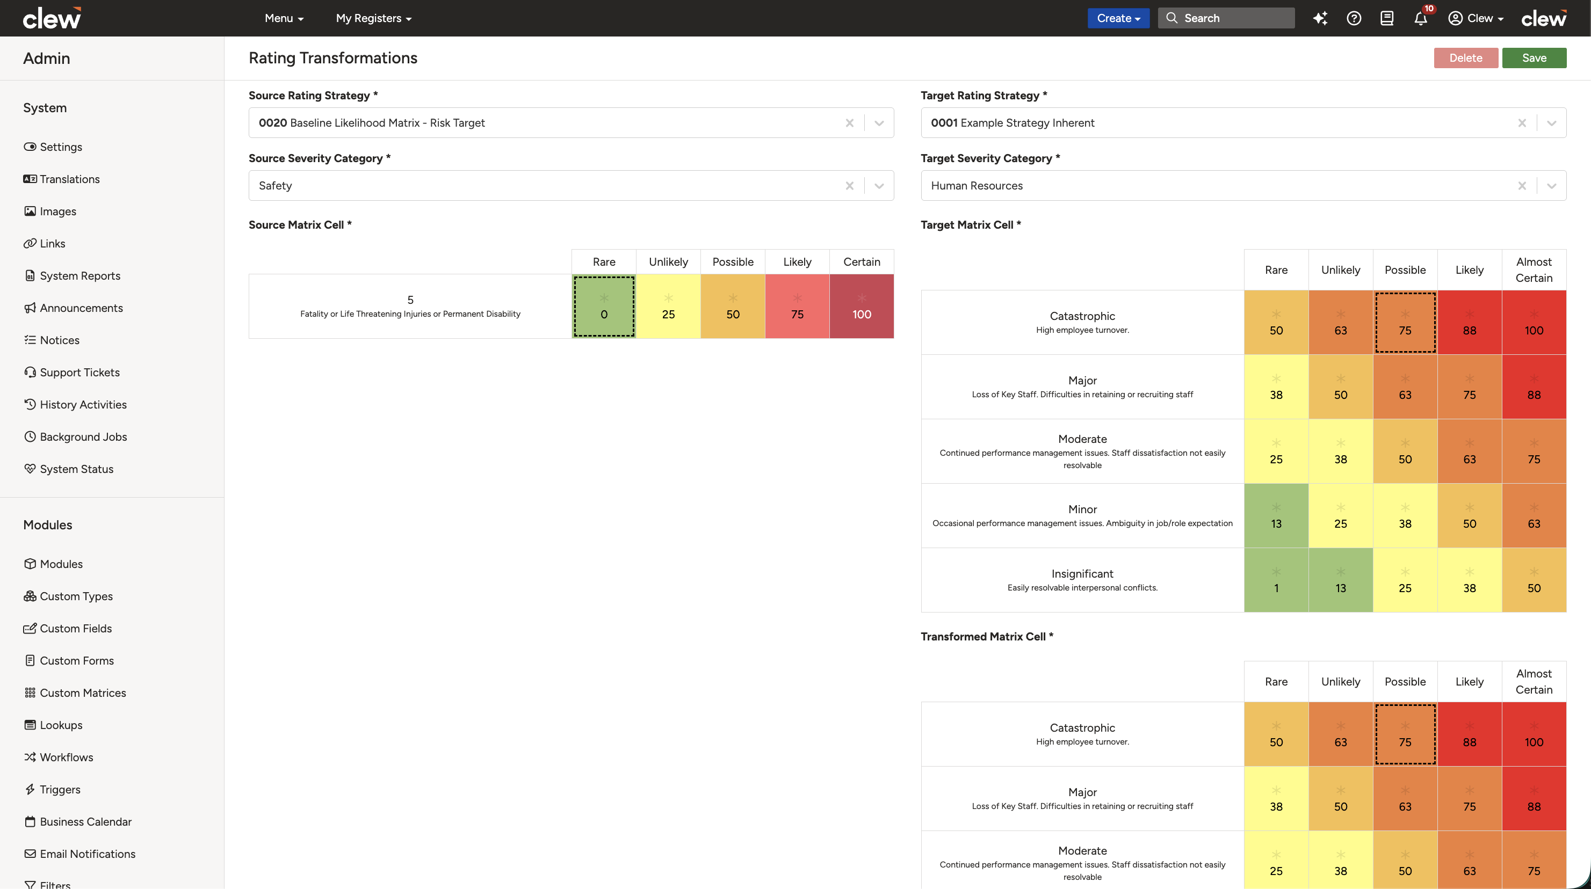
Task: Click into the Search field
Action: pos(1226,18)
